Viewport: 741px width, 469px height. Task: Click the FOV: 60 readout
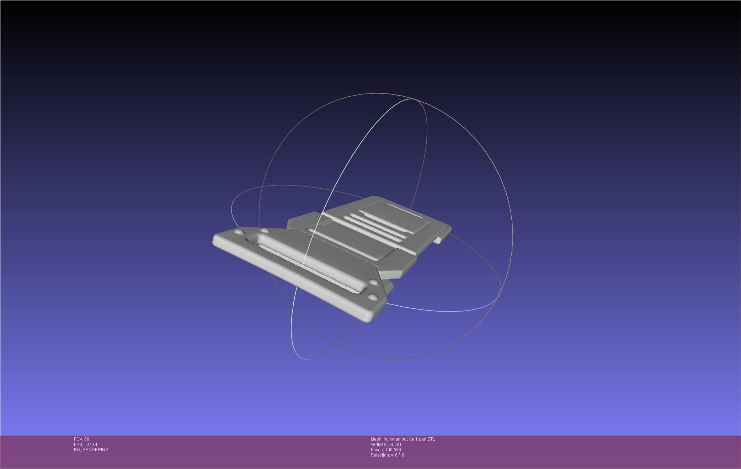(x=81, y=439)
